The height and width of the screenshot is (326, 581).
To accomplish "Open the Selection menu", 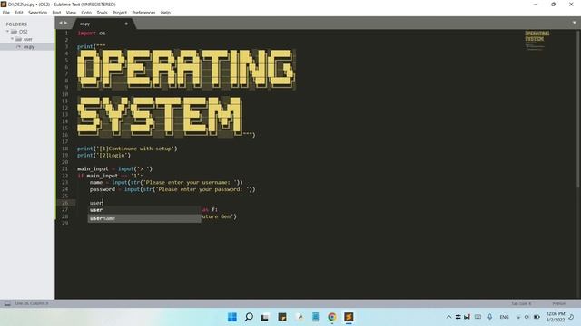I will click(38, 13).
